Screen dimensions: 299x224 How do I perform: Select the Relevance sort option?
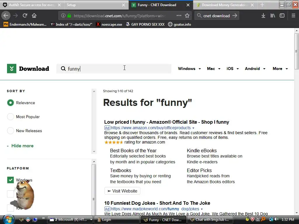[11, 103]
